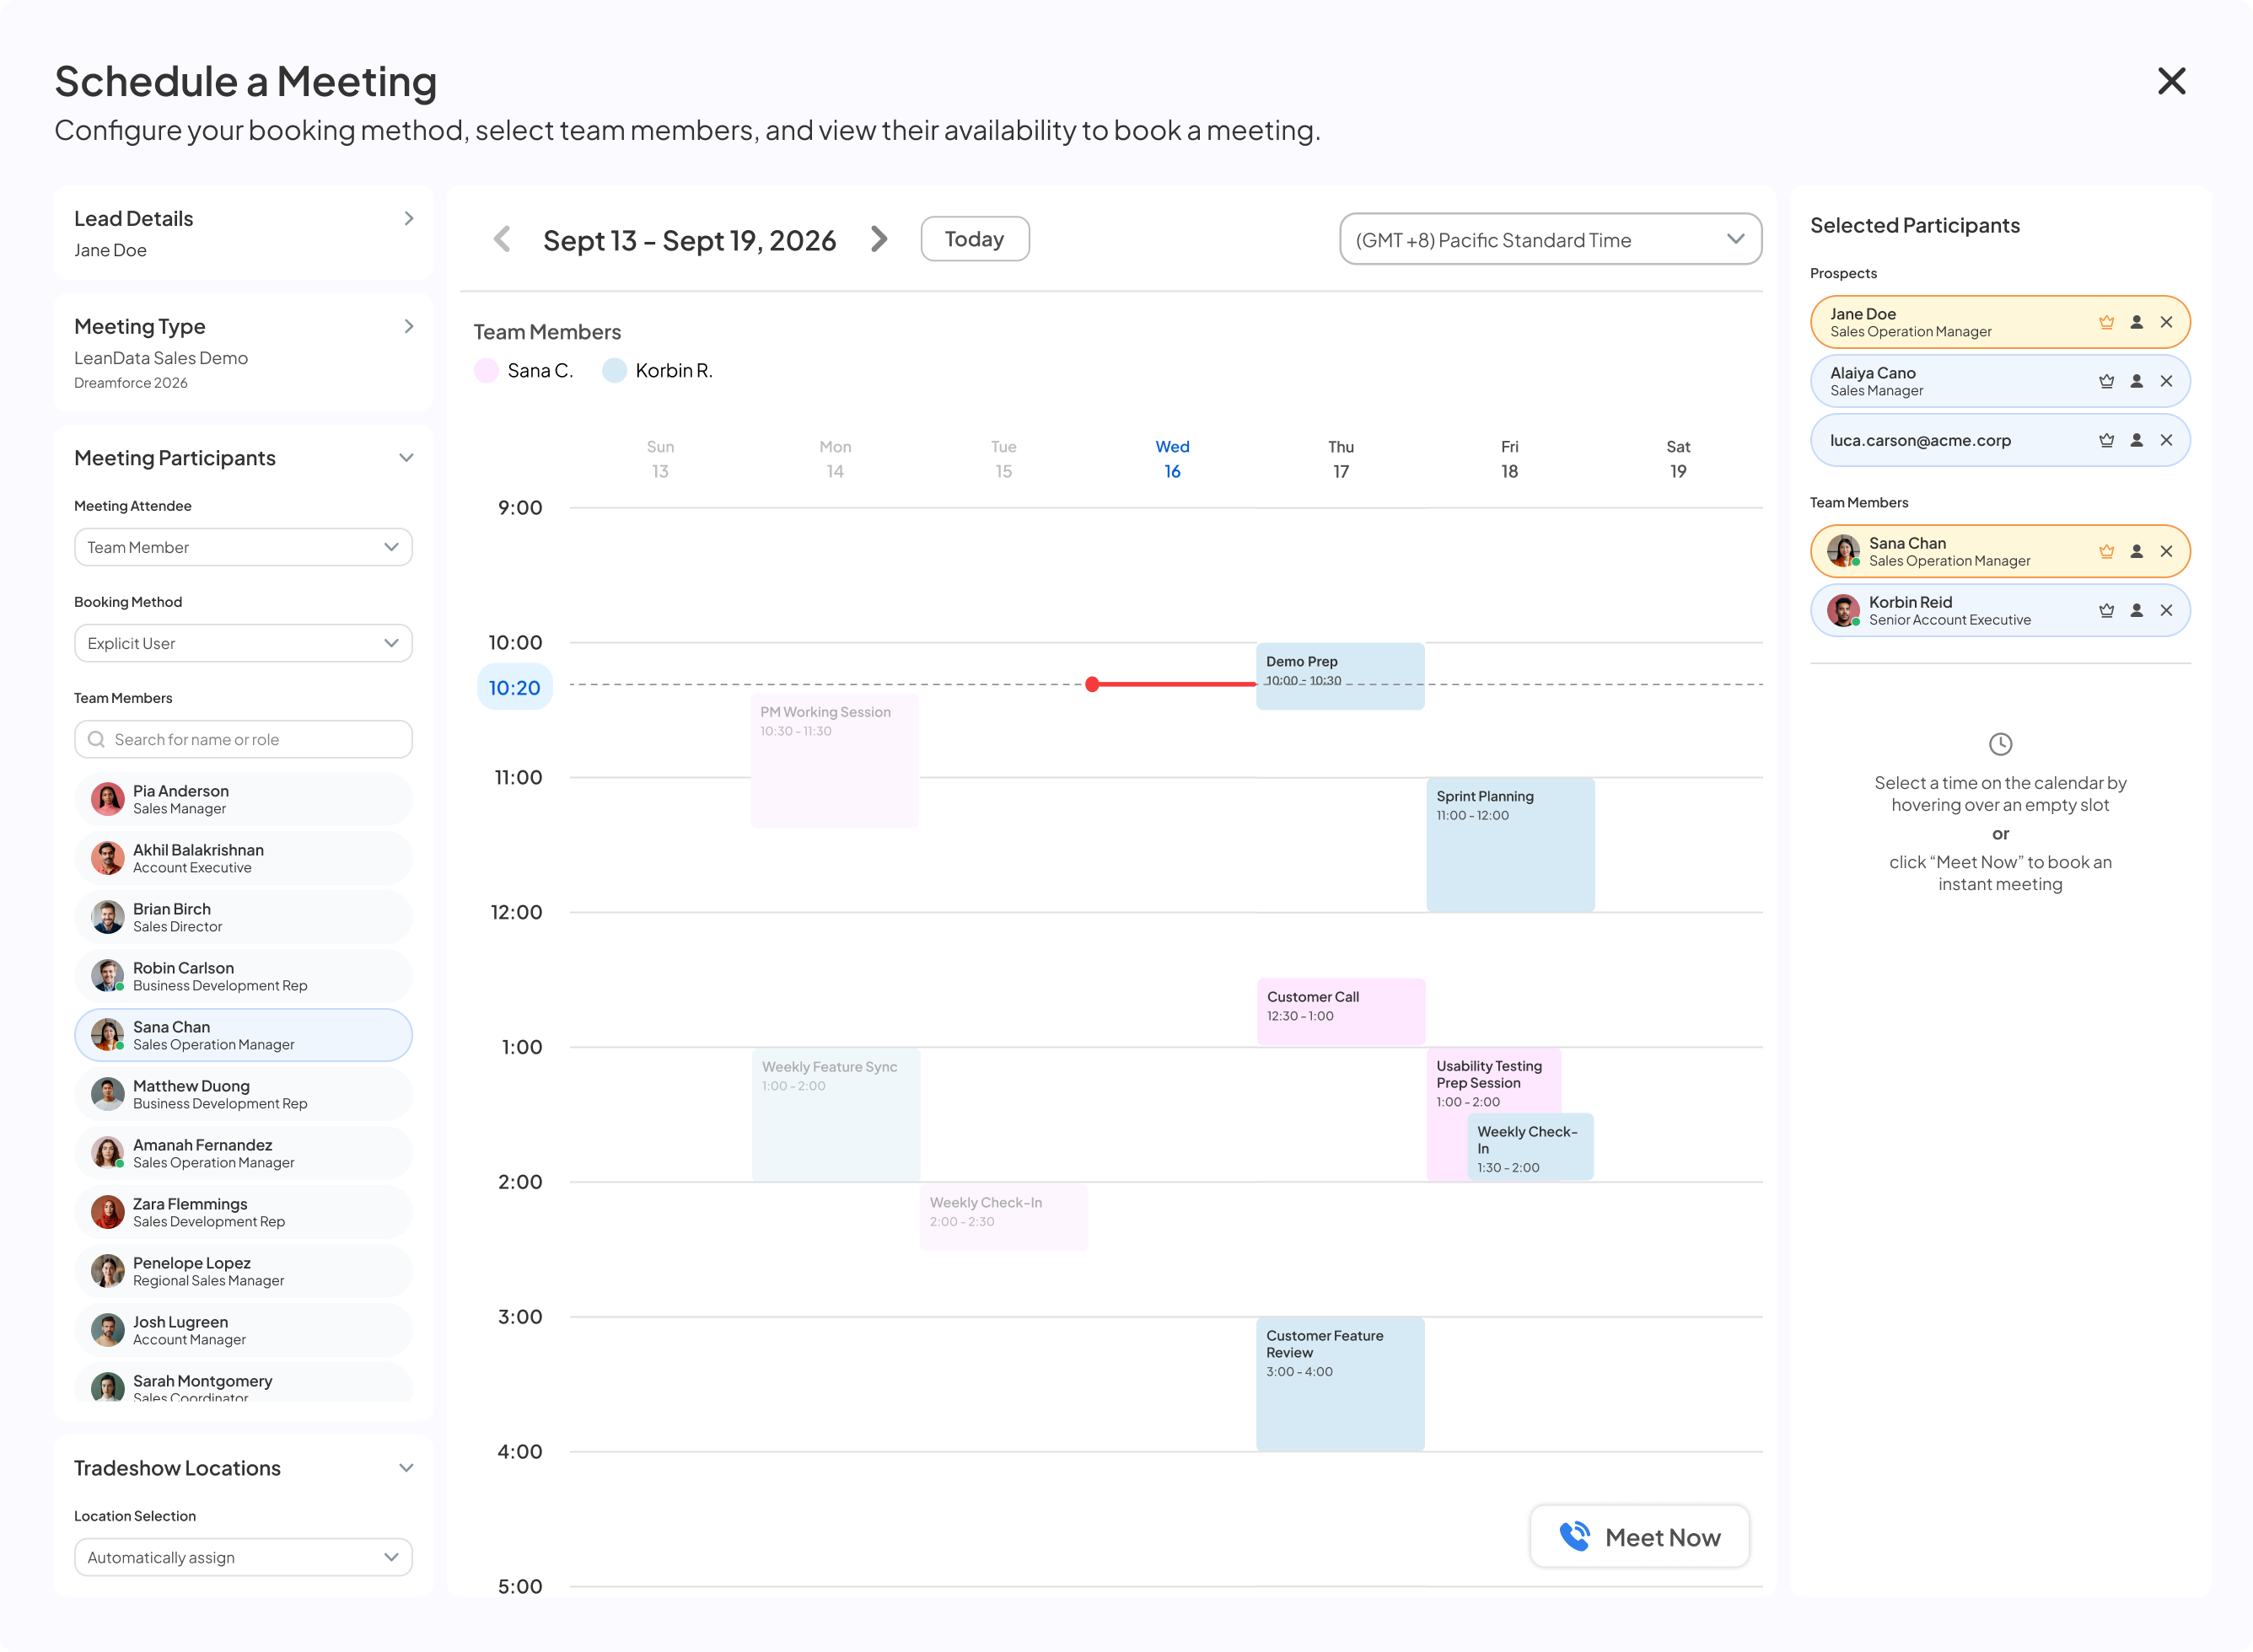The height and width of the screenshot is (1652, 2253).
Task: Click the Sana C. pink color legend swatch
Action: (x=487, y=371)
